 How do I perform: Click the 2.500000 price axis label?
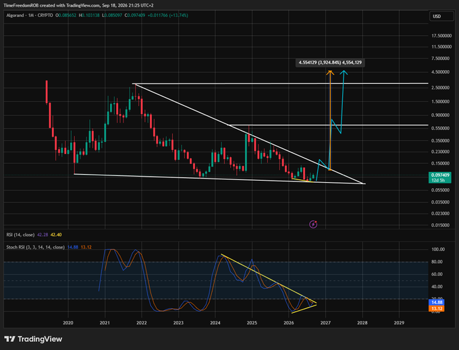tap(441, 88)
